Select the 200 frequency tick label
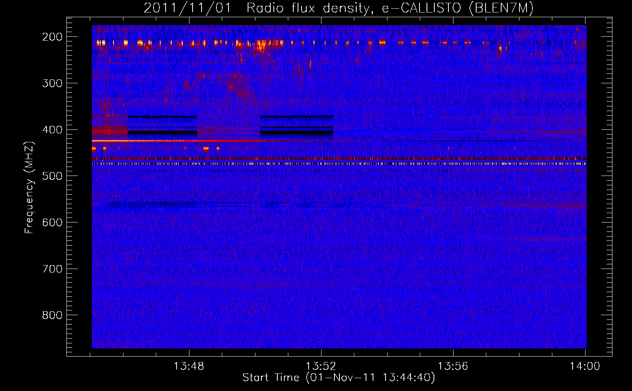632x391 pixels. coord(52,37)
